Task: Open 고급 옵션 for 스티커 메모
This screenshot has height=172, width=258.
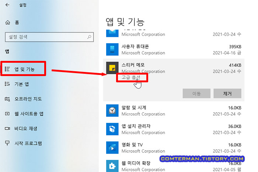Action: coord(131,77)
